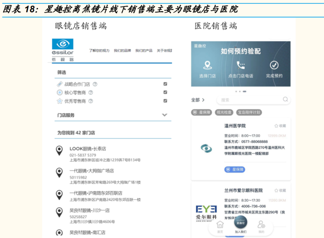Open the 我们的产品 menu
Screen dimensions: 324x238
pyautogui.click(x=144, y=51)
